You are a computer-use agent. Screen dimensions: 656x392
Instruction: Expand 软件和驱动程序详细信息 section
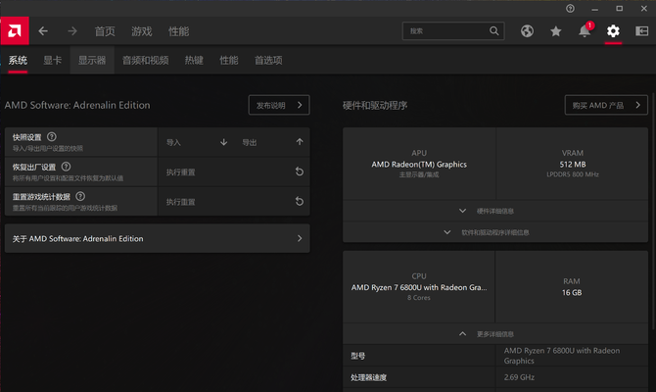494,232
